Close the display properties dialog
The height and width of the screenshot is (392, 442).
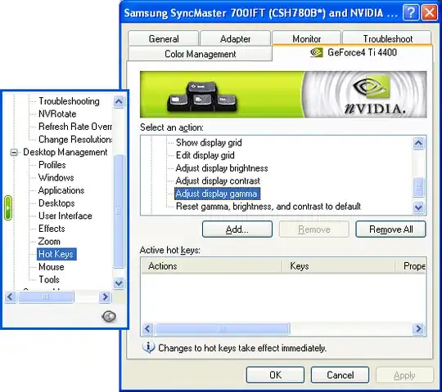(430, 12)
